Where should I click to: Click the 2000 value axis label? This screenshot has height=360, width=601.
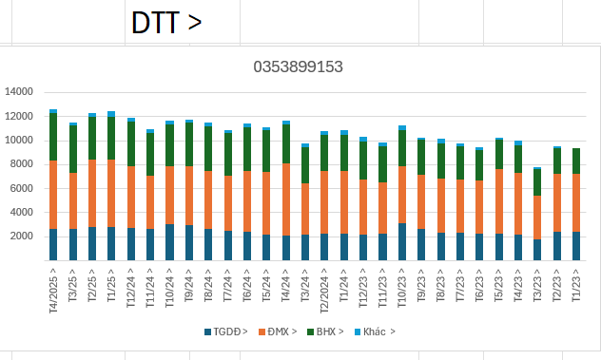coord(22,237)
